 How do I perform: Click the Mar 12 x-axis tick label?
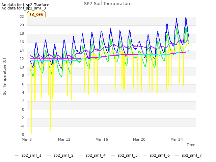point(64,139)
